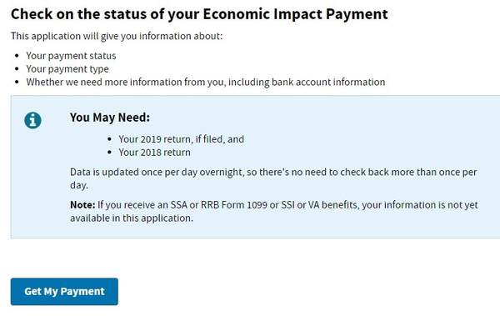Click 'Your 2019 return, if filed, and' item

182,139
